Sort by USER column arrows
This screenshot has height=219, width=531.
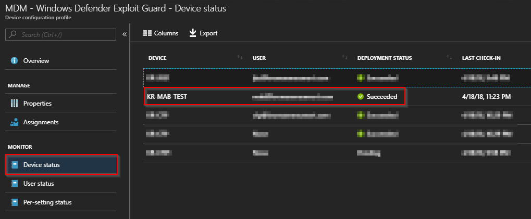pos(345,58)
